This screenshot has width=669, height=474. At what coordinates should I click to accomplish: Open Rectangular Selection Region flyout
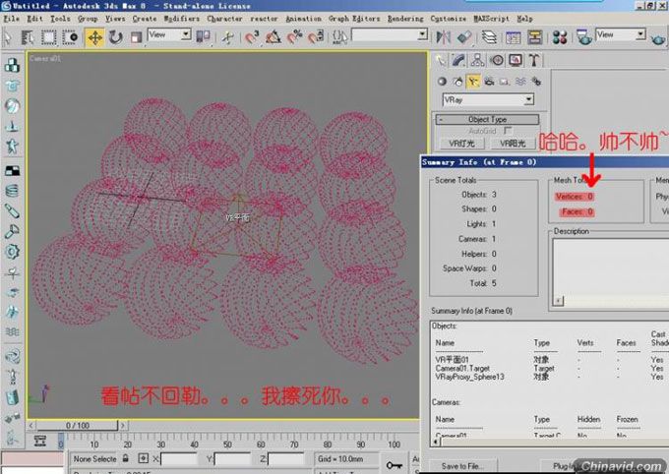(48, 37)
